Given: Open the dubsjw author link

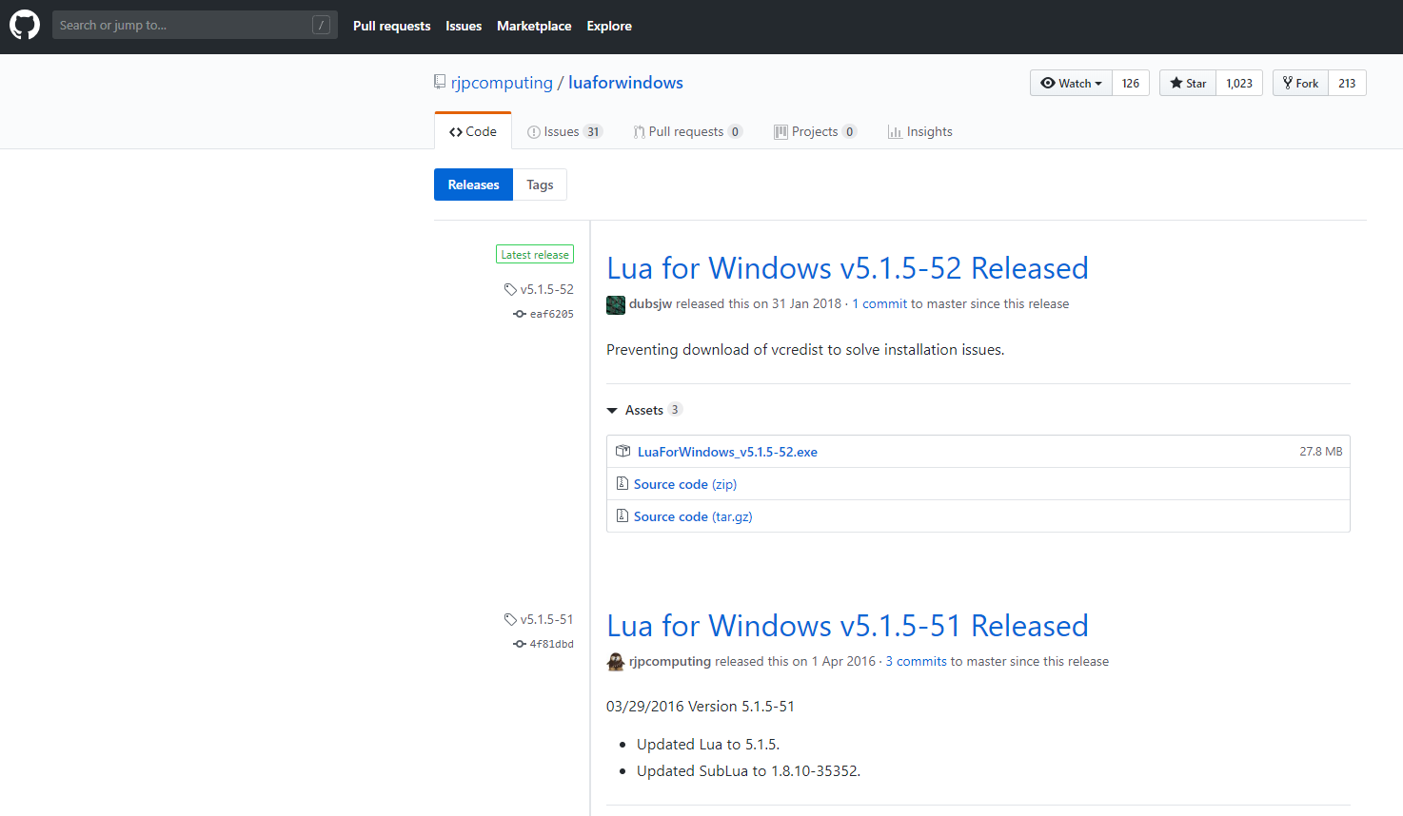Looking at the screenshot, I should click(650, 303).
